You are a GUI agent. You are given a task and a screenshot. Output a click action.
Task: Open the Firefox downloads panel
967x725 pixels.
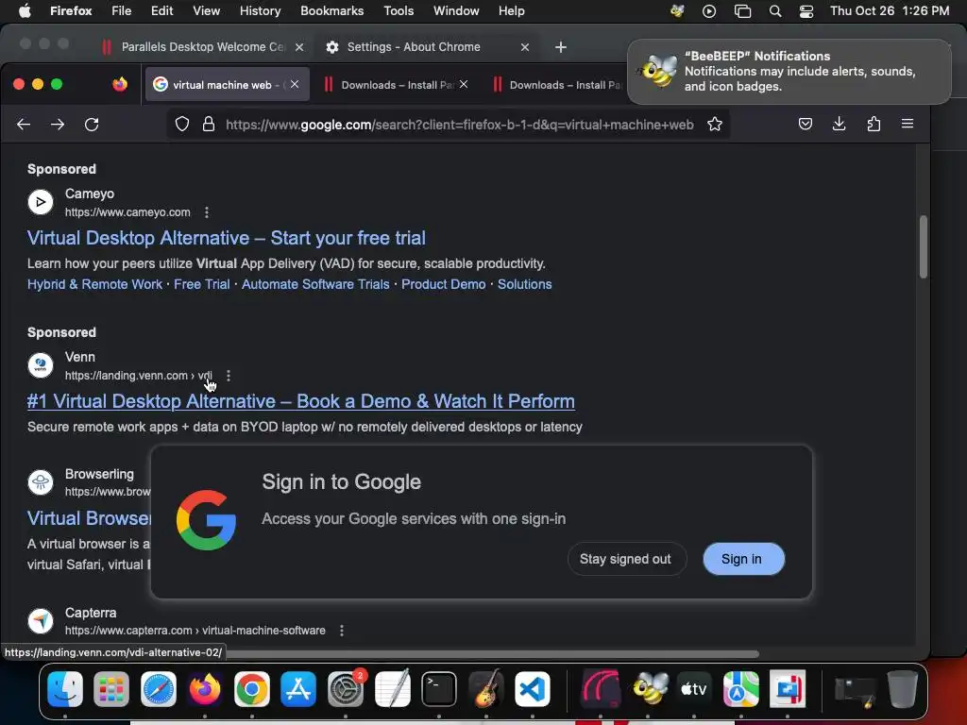pos(840,124)
